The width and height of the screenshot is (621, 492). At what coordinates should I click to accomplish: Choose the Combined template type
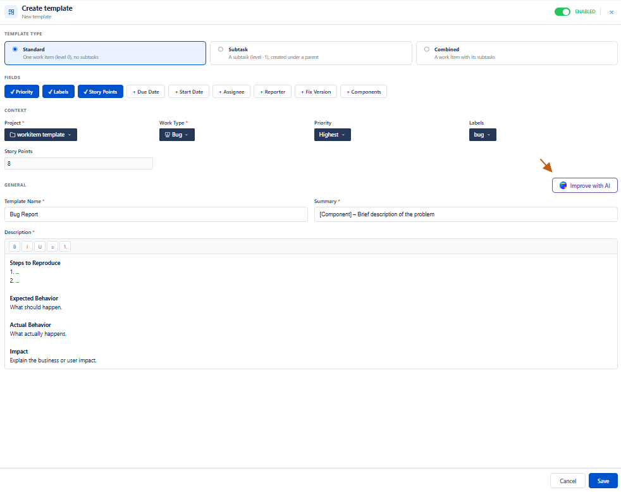point(517,53)
